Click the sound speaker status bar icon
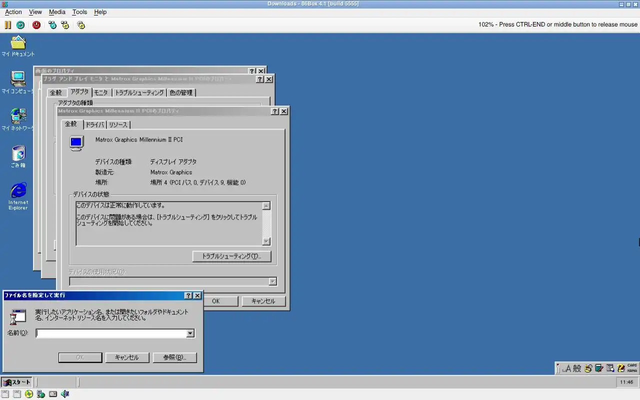This screenshot has height=400, width=640. (x=65, y=394)
